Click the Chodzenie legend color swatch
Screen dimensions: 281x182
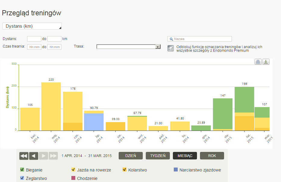(73, 178)
